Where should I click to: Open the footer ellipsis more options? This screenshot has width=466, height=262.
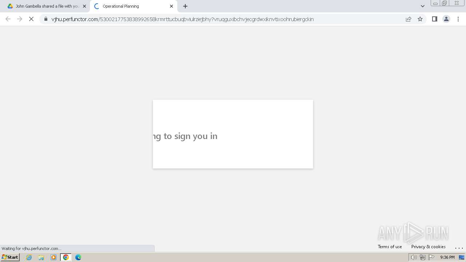[x=459, y=247]
